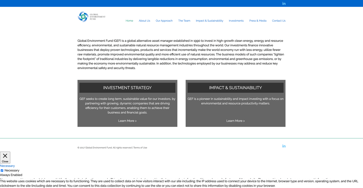Click the Impact & Sustainability panel heading
The width and height of the screenshot is (363, 188).
[235, 88]
